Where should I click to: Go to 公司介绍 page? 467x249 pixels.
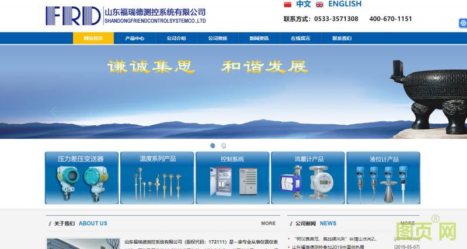point(176,38)
